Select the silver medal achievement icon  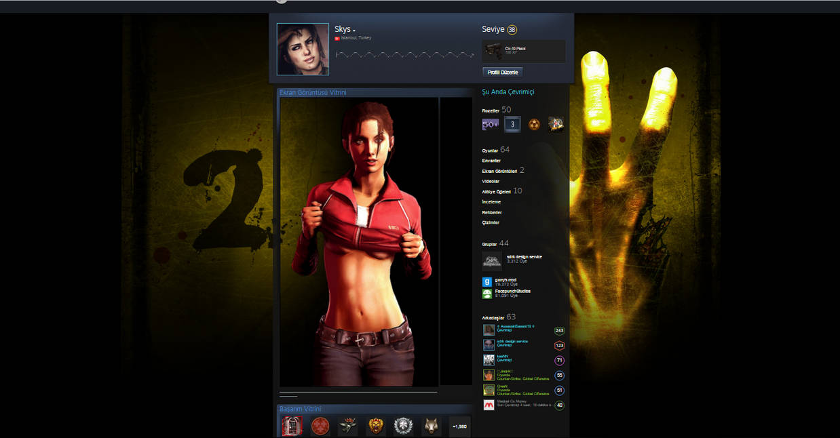tap(404, 426)
